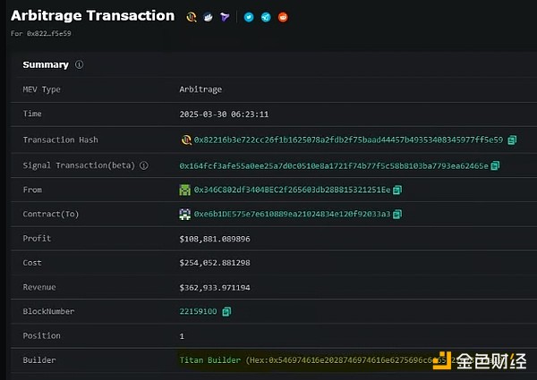The width and height of the screenshot is (537, 380).
Task: Copy the signal transaction hash
Action: pos(495,165)
